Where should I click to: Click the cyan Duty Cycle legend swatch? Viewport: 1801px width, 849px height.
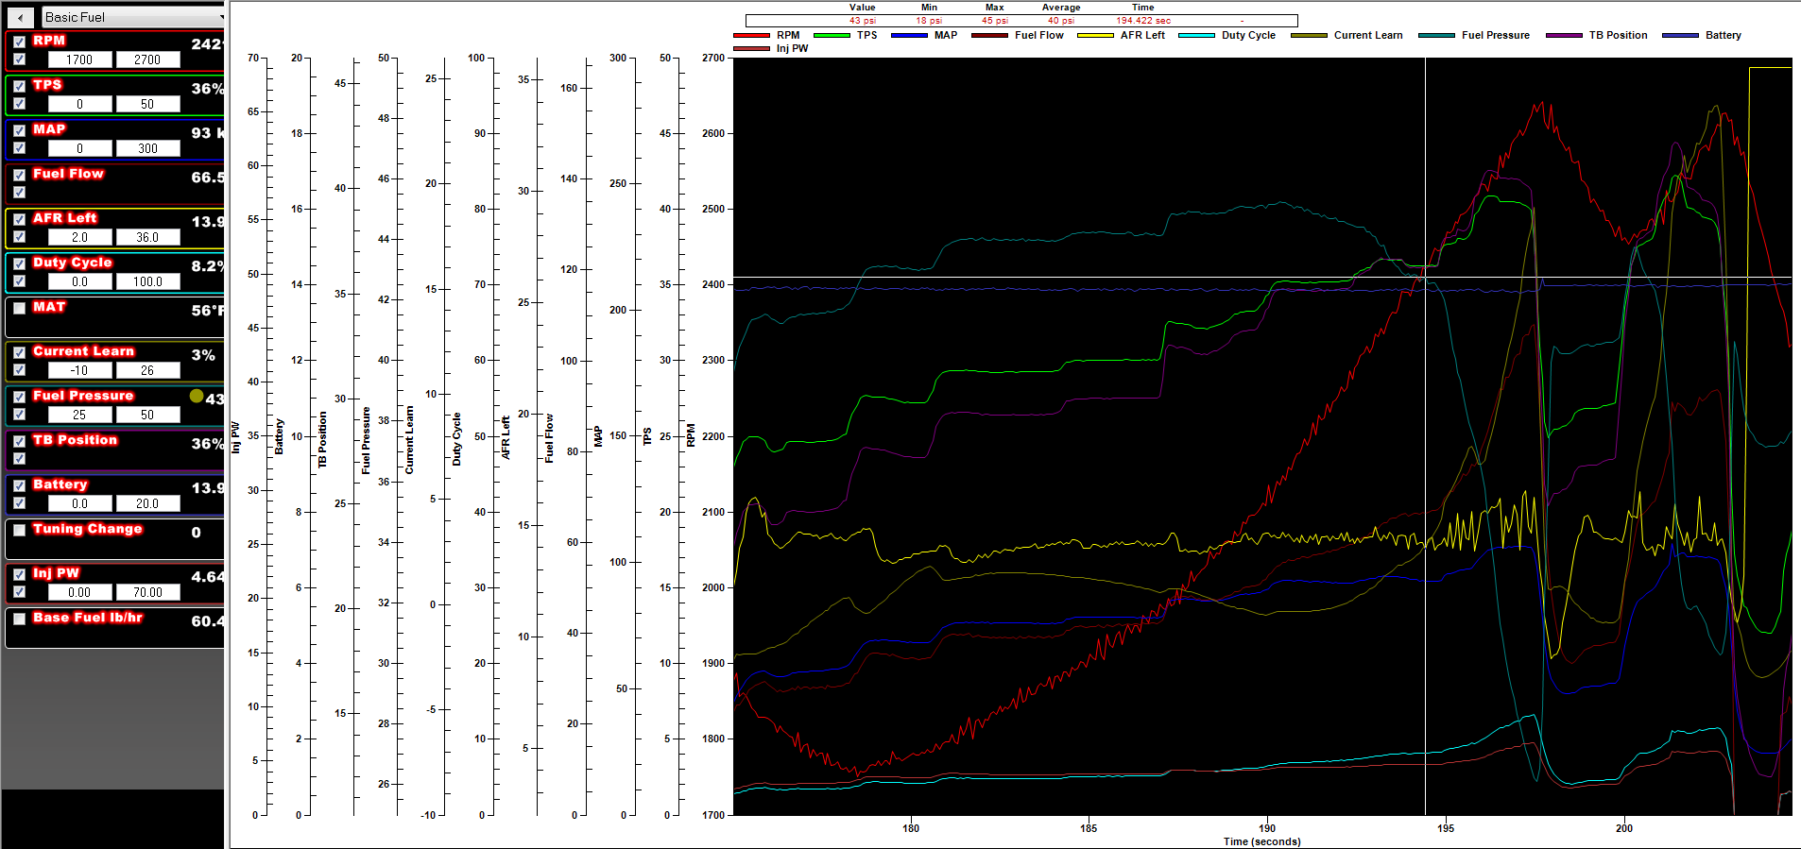point(1196,36)
